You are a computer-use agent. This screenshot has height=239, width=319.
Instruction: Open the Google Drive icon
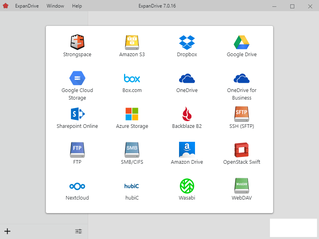pos(242,42)
